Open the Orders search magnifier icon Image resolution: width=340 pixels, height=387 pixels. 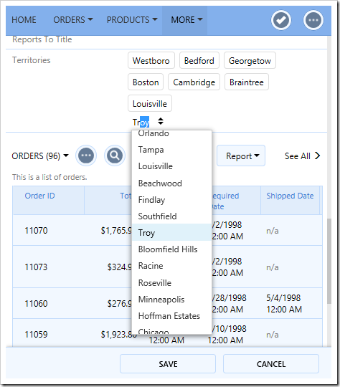pyautogui.click(x=115, y=156)
